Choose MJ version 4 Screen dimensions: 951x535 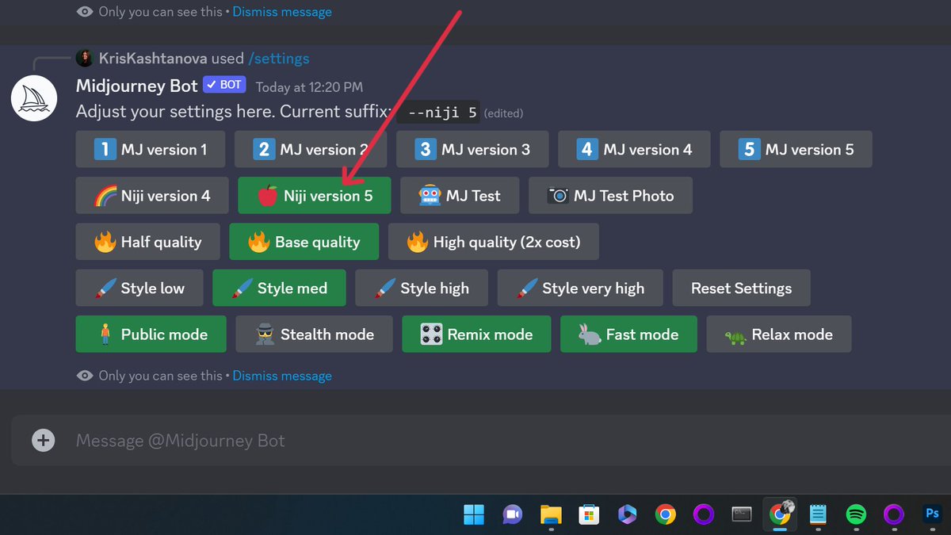634,149
